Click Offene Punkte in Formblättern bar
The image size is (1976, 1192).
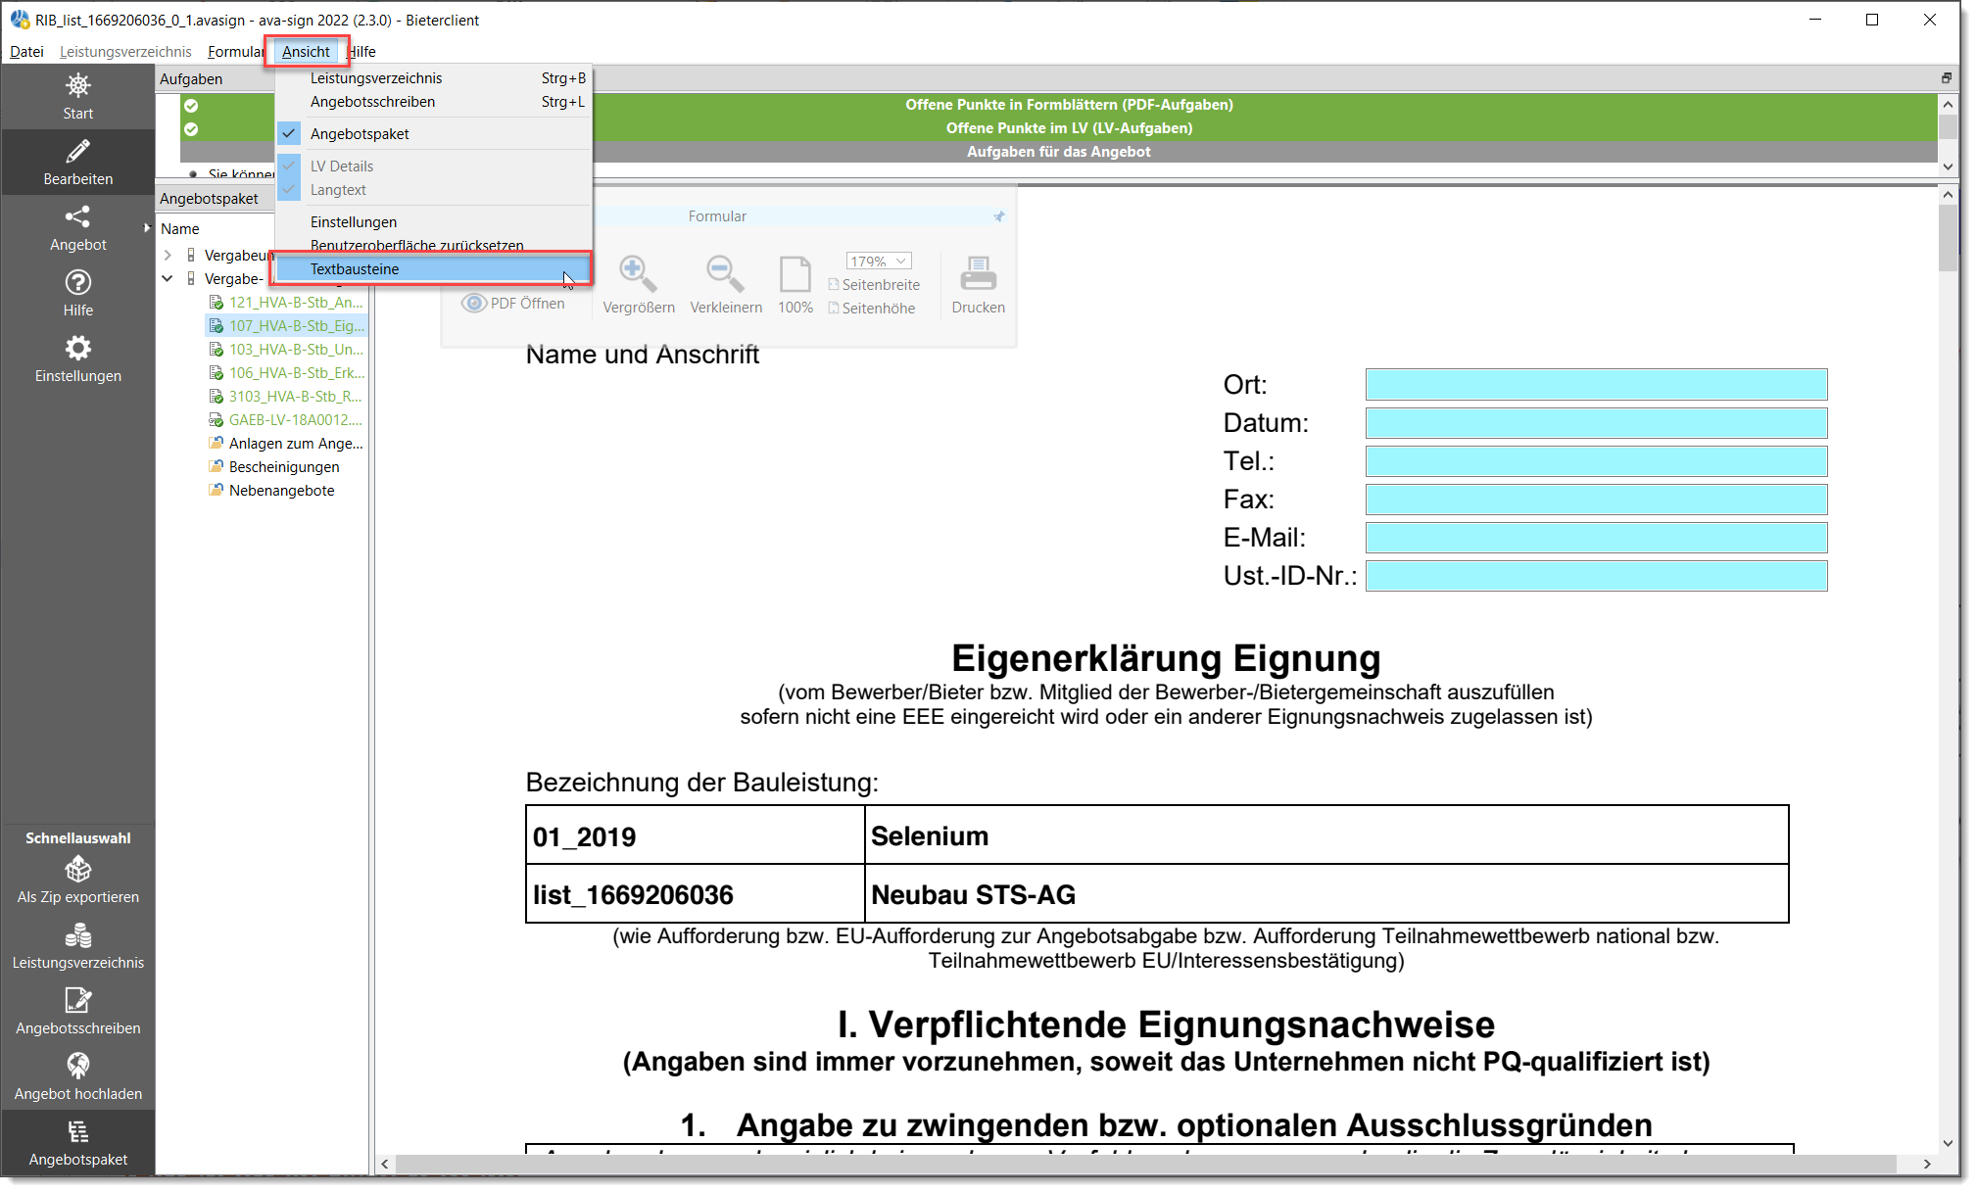point(1069,105)
